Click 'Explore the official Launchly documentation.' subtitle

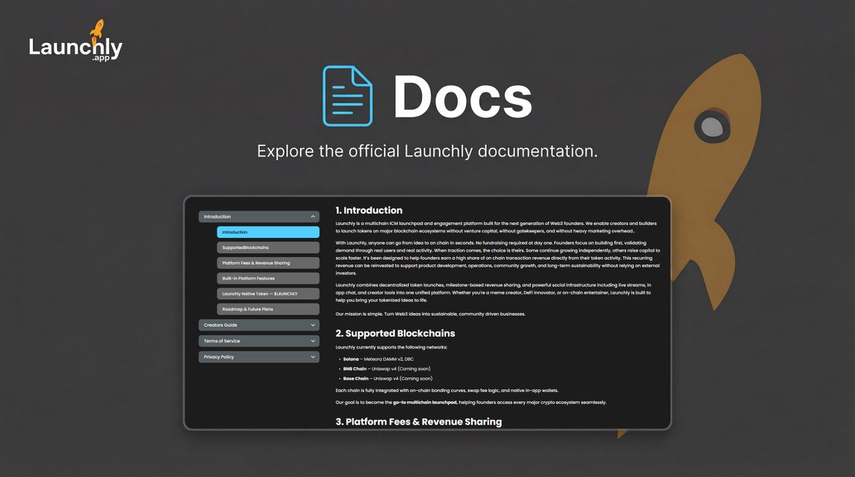[427, 152]
